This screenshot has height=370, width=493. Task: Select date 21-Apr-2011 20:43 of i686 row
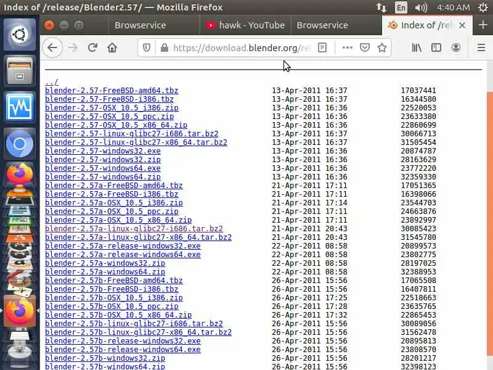pyautogui.click(x=309, y=229)
